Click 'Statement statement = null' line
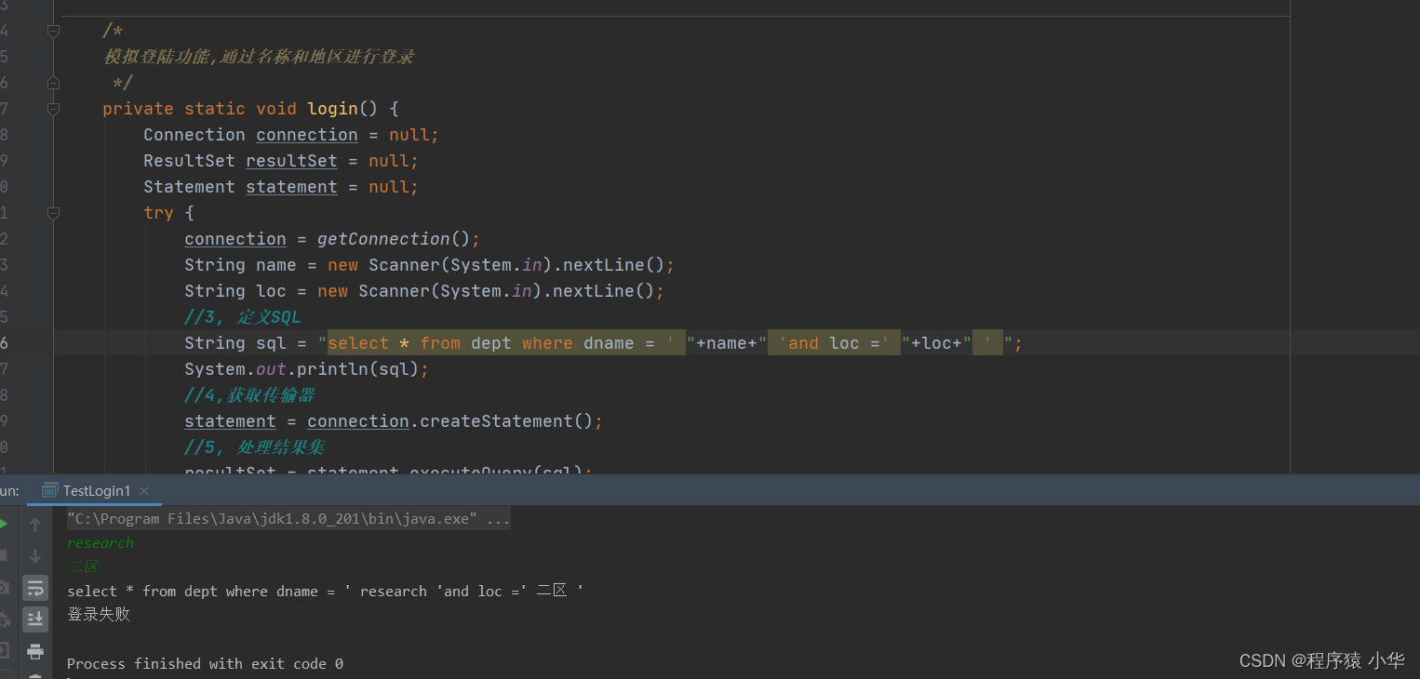This screenshot has width=1420, height=679. (x=281, y=187)
